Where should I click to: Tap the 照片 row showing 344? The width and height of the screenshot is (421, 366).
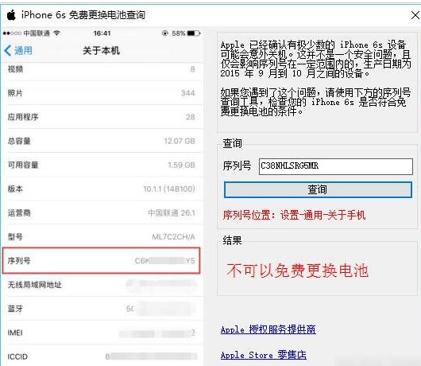pyautogui.click(x=101, y=93)
